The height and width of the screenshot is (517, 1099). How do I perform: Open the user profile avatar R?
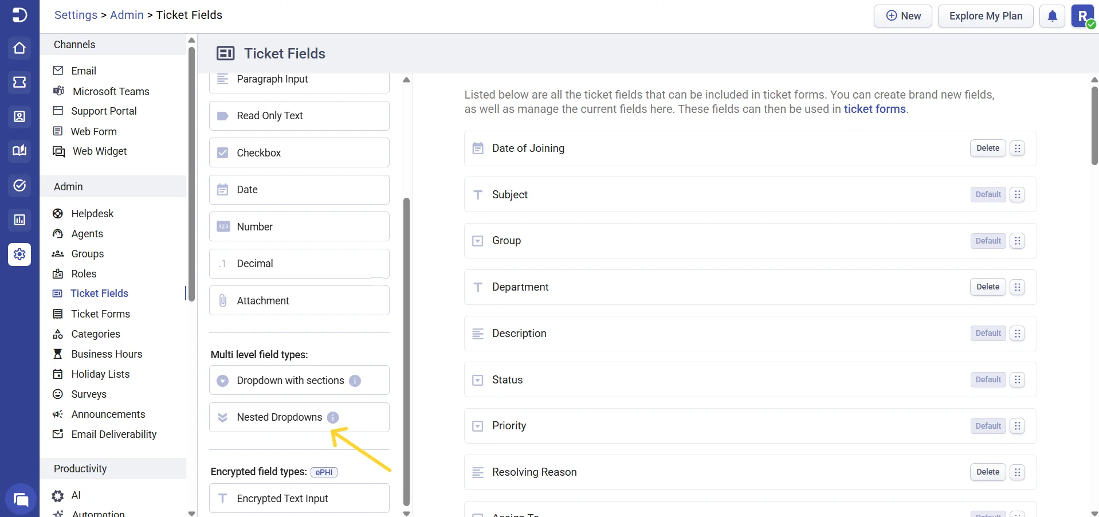1083,16
